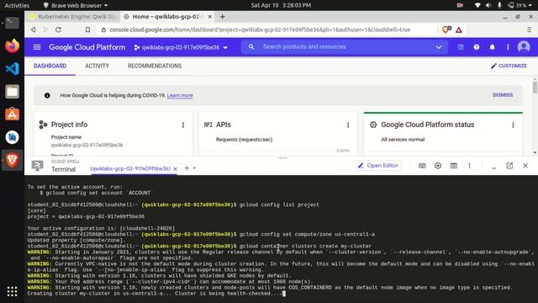Add a new Cloud Shell session tab

(187, 168)
